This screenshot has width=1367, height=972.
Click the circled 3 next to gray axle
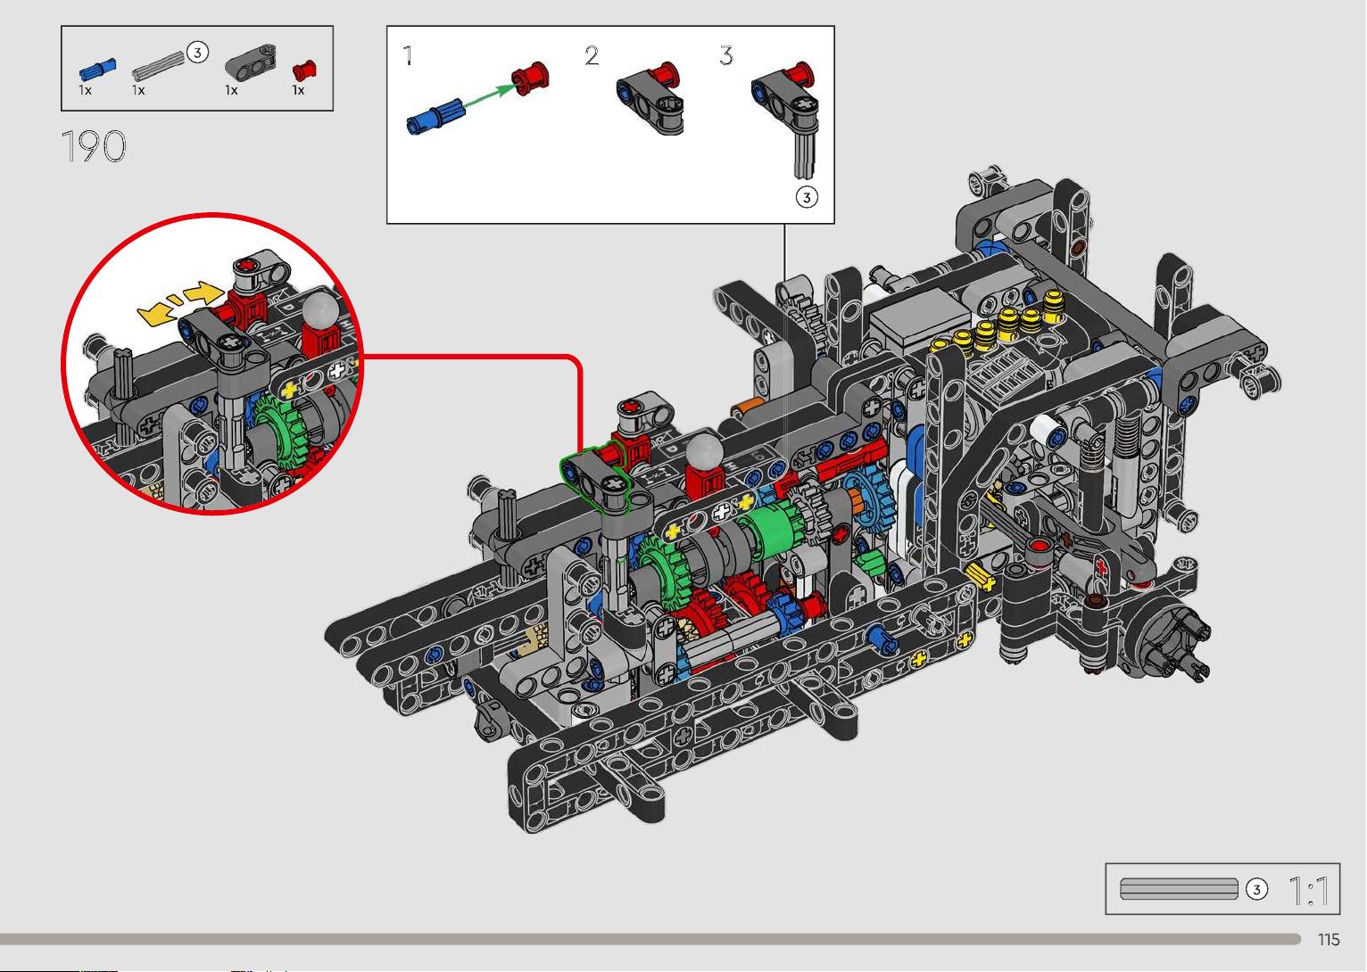pyautogui.click(x=198, y=53)
